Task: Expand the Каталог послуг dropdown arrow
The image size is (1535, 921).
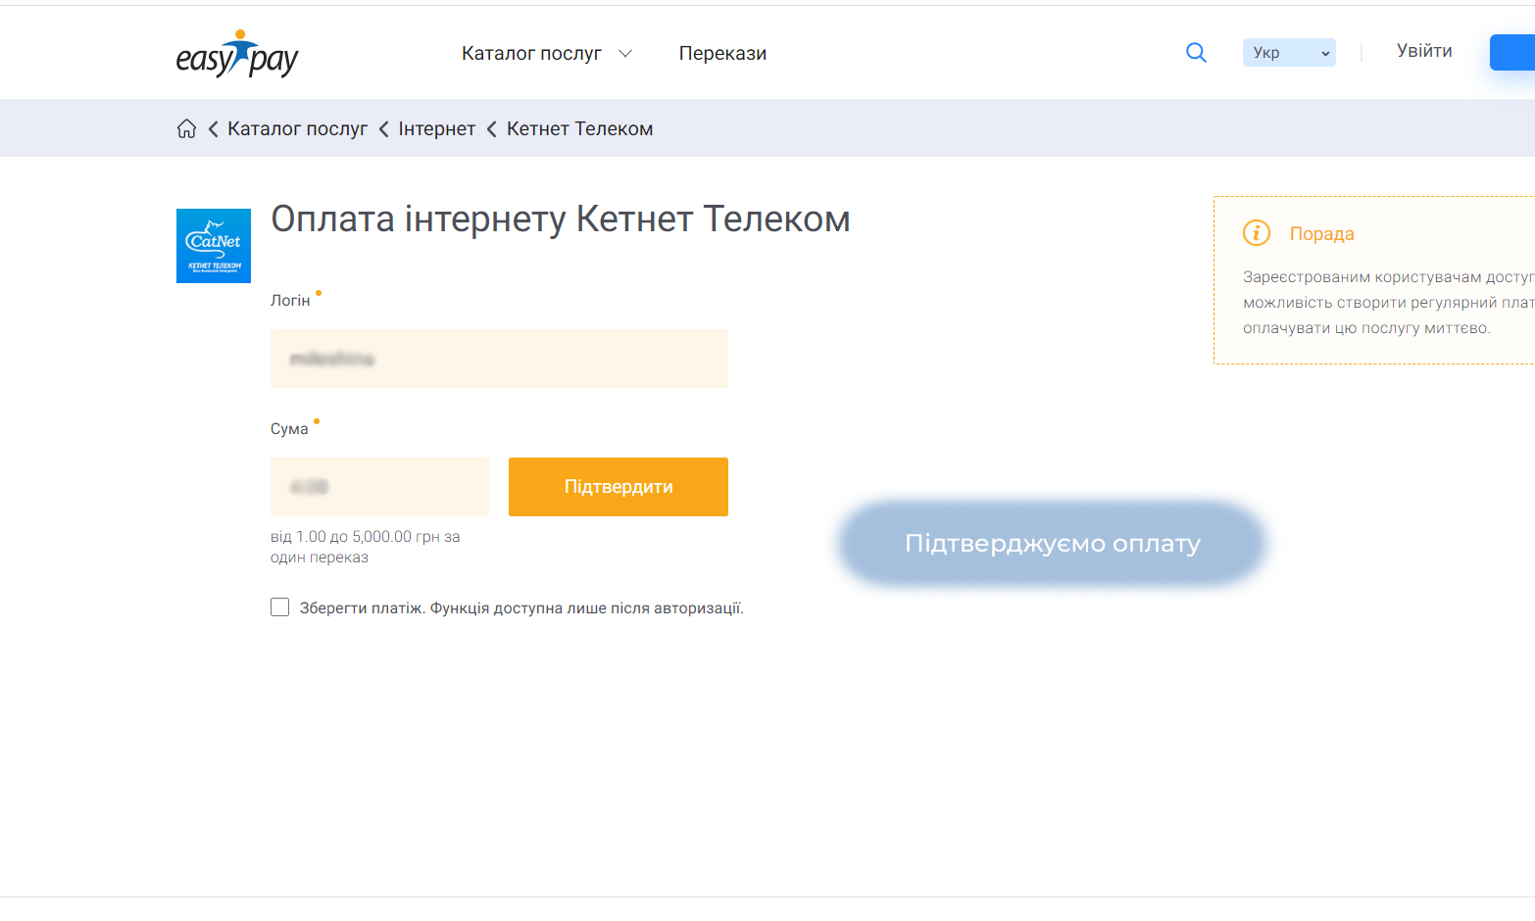Action: pyautogui.click(x=625, y=54)
